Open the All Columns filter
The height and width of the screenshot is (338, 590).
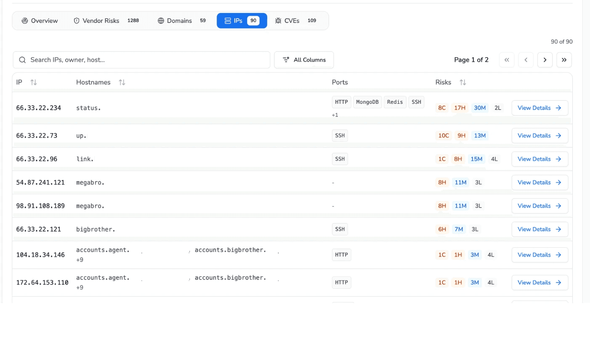pyautogui.click(x=304, y=60)
